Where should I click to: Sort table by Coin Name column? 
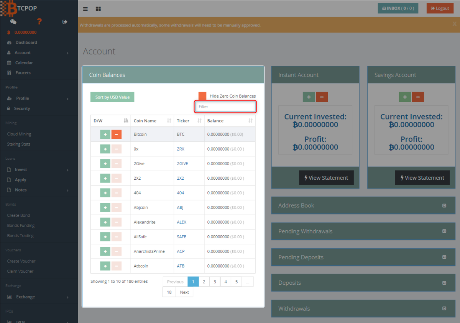click(152, 121)
